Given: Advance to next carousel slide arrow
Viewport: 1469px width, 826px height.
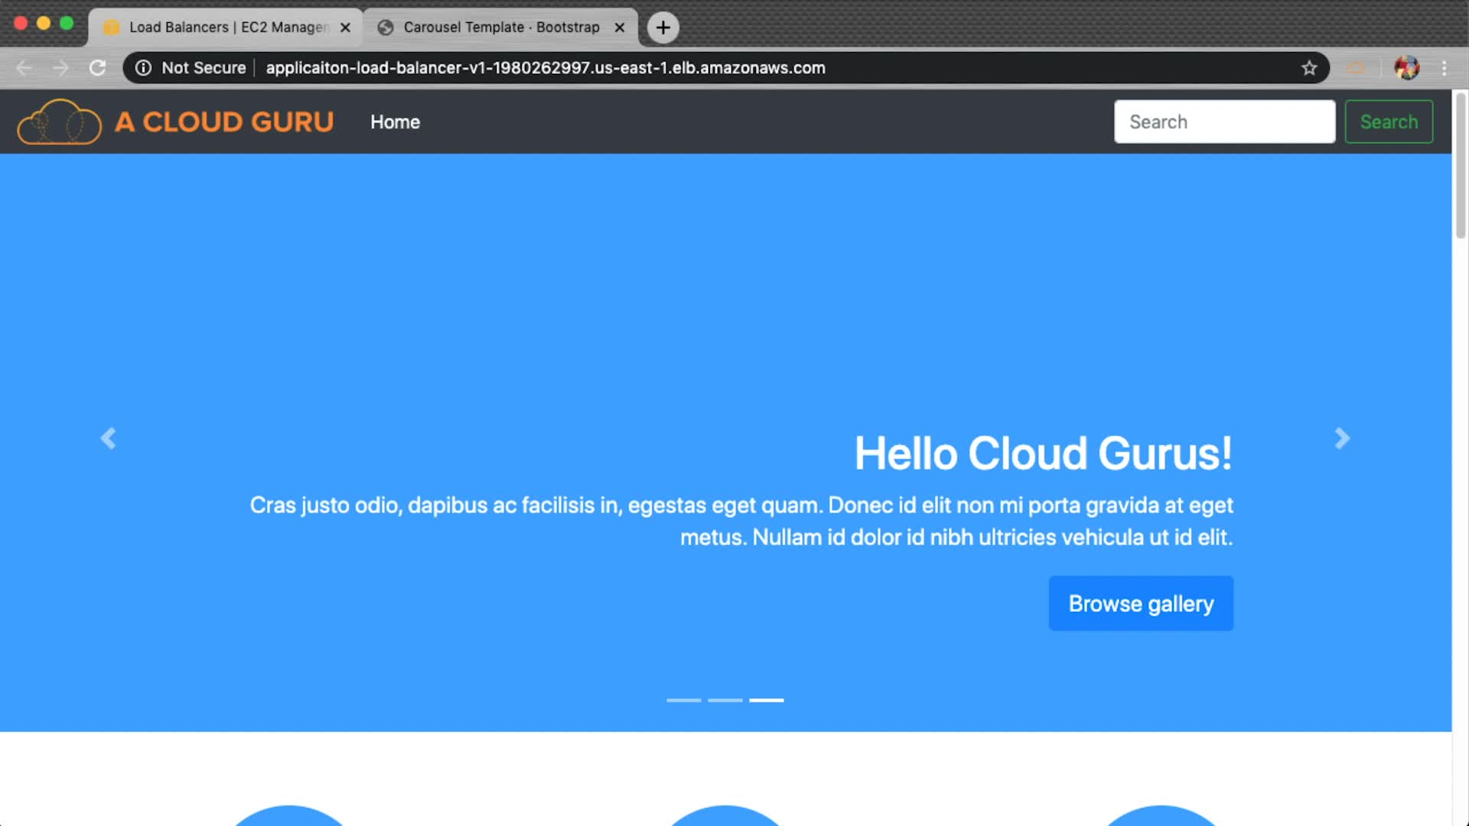Looking at the screenshot, I should click(1342, 438).
